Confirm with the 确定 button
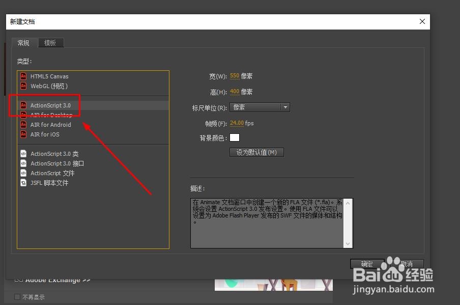Image resolution: width=460 pixels, height=305 pixels. (367, 264)
